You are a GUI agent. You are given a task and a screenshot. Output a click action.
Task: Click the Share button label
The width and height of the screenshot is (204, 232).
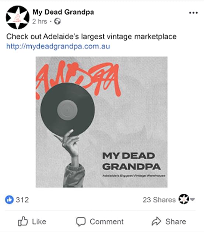[x=176, y=222]
